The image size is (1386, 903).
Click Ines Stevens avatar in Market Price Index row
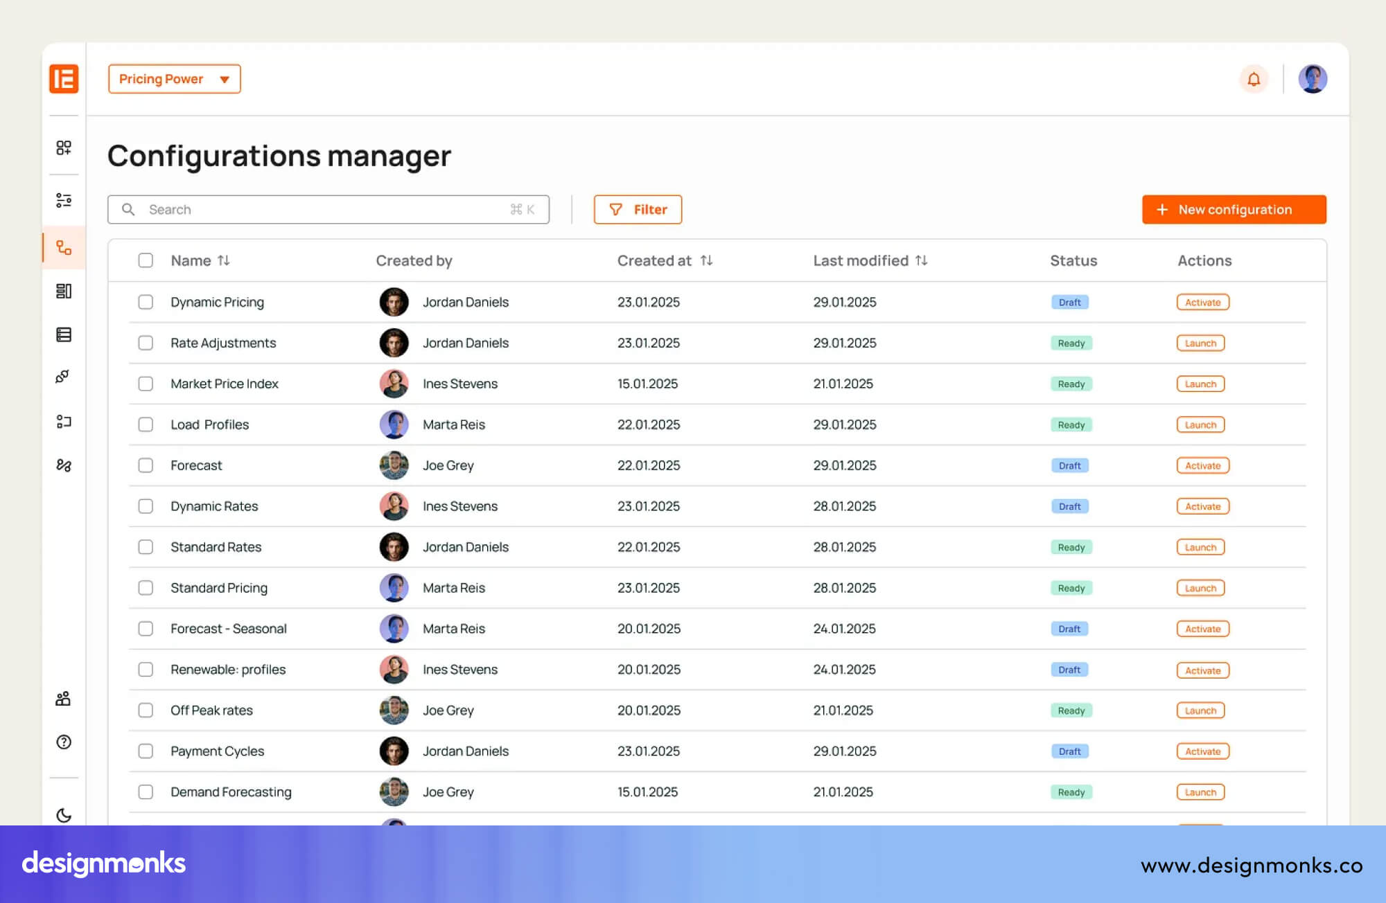(394, 384)
